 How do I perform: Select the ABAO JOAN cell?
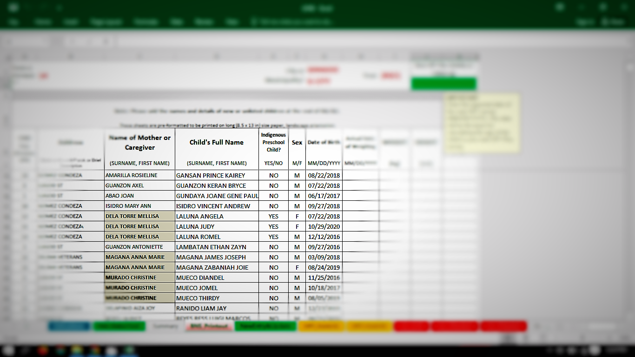pos(140,196)
